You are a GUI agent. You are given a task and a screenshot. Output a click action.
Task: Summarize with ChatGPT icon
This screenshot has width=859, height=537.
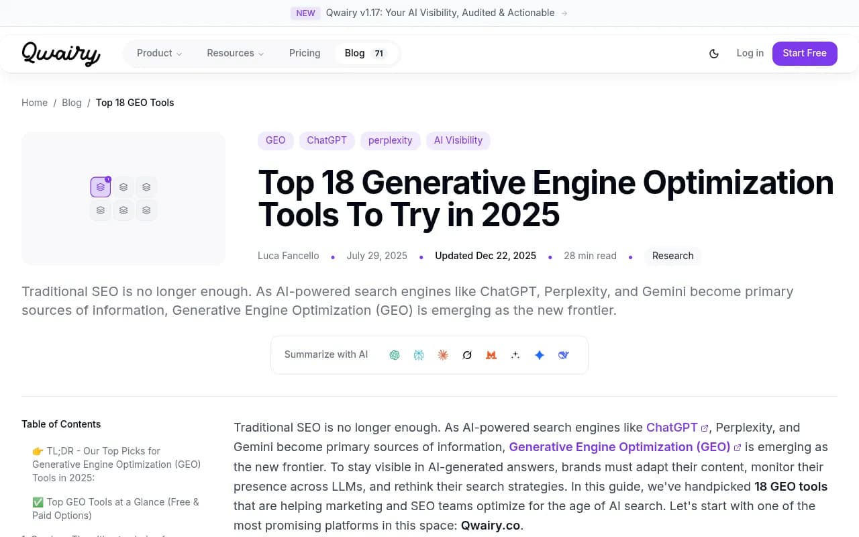(x=395, y=355)
